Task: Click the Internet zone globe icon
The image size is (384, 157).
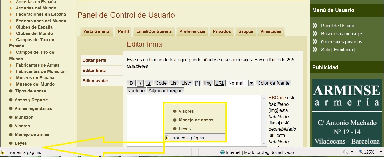Action: [222, 152]
